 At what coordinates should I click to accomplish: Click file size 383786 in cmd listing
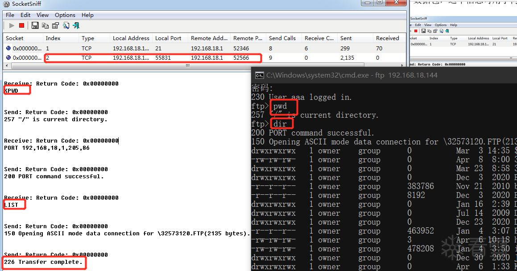pos(420,186)
